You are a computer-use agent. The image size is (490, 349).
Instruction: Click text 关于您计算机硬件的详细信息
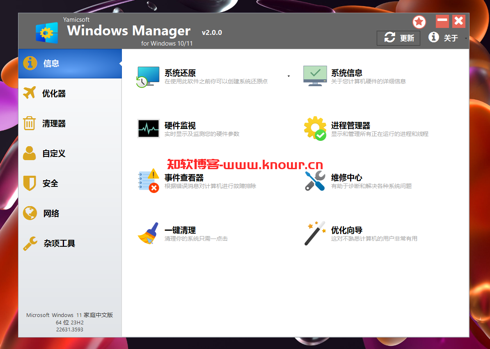369,81
